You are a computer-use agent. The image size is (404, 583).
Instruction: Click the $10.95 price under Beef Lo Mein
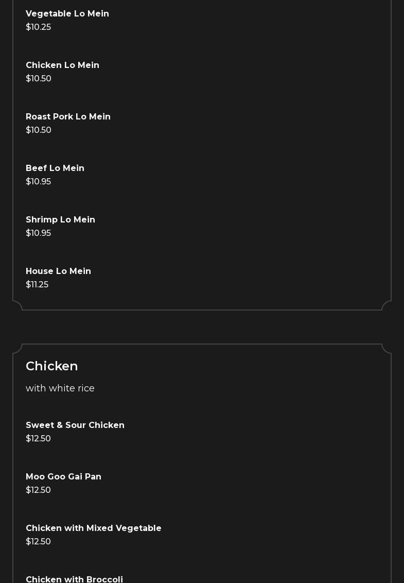pyautogui.click(x=38, y=182)
